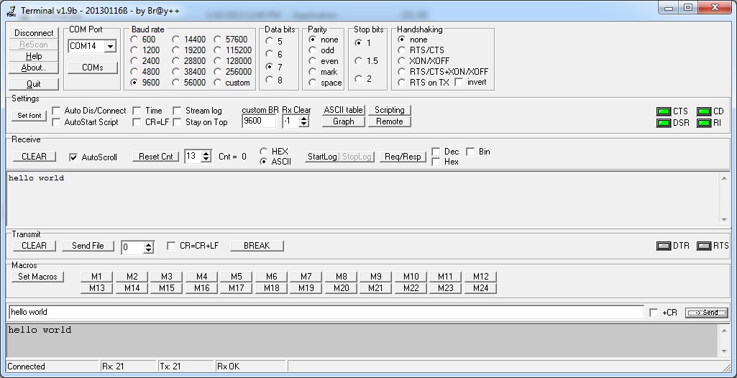Toggle the RTS indicator button
Viewport: 737px width, 378px height.
pos(704,246)
